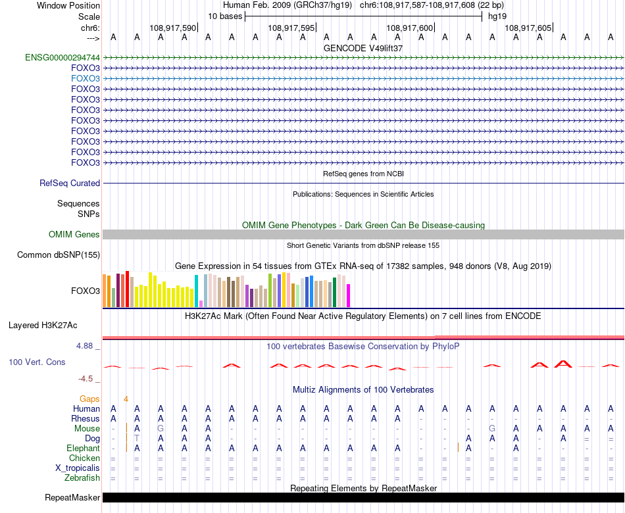Screen dimensions: 625x513
Task: Click the Zebrafish alignment row label
Action: 82,478
